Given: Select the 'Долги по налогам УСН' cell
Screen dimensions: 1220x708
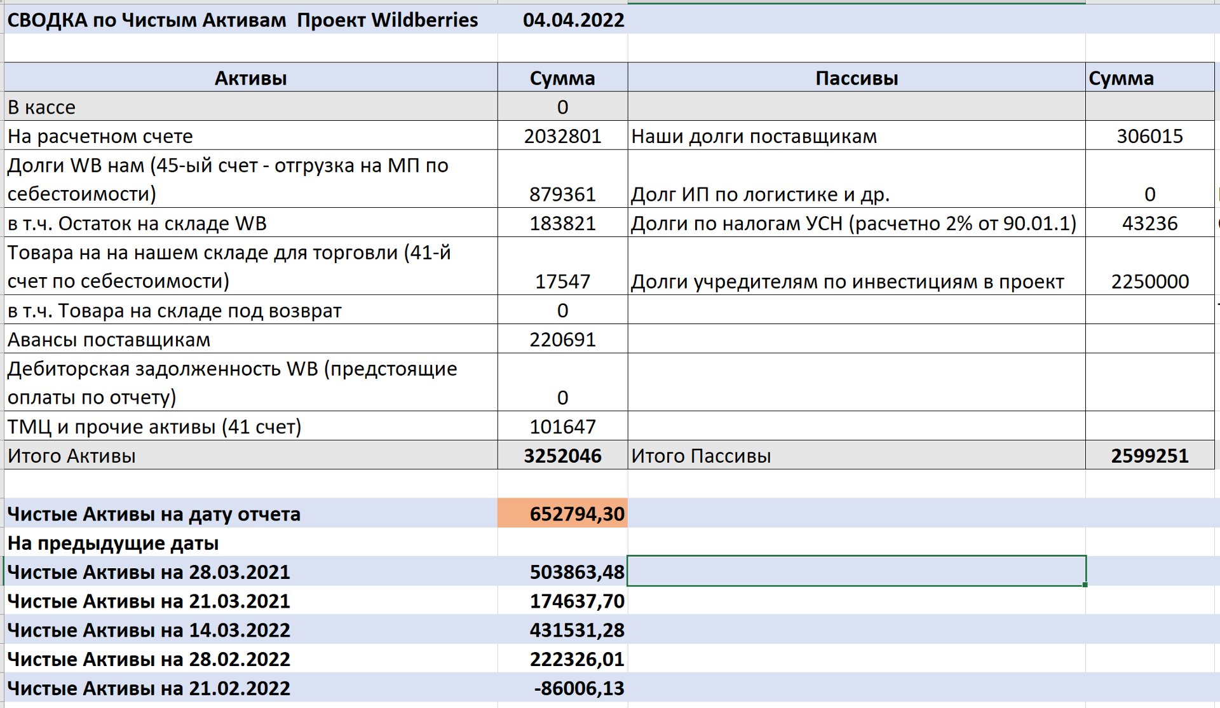Looking at the screenshot, I should coord(857,223).
